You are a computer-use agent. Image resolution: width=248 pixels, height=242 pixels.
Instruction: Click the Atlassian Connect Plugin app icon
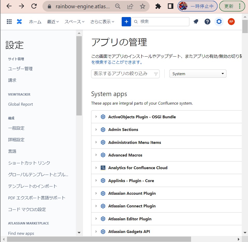tap(103, 206)
